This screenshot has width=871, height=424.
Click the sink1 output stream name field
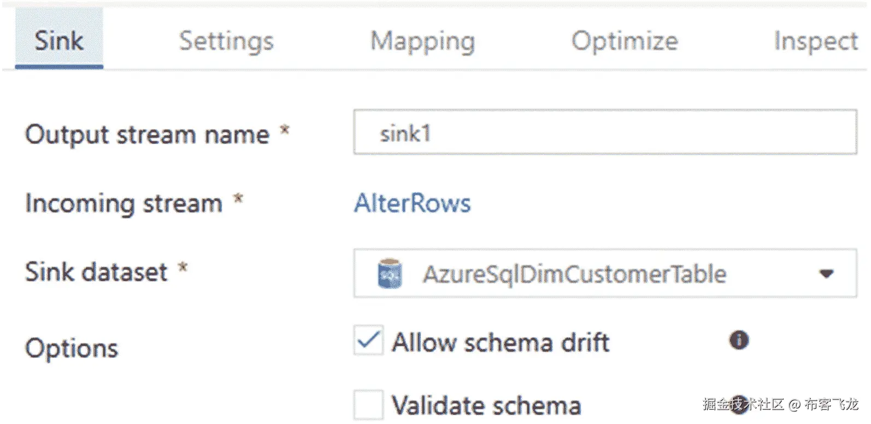605,133
